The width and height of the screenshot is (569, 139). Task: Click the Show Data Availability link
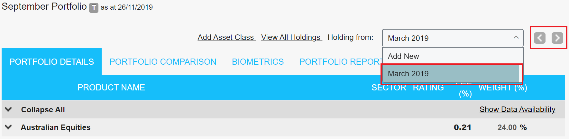tap(517, 109)
